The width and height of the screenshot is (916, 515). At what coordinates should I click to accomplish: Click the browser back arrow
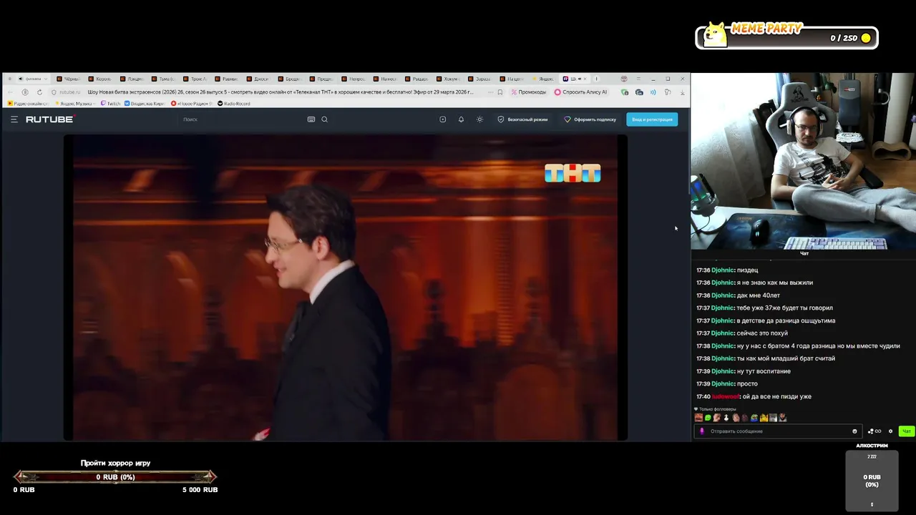[10, 92]
